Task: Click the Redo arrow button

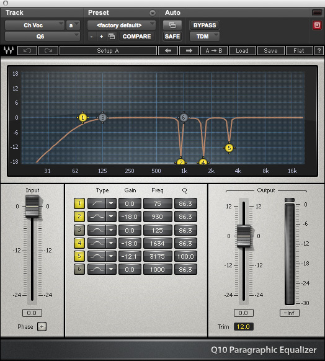Action: [48, 51]
